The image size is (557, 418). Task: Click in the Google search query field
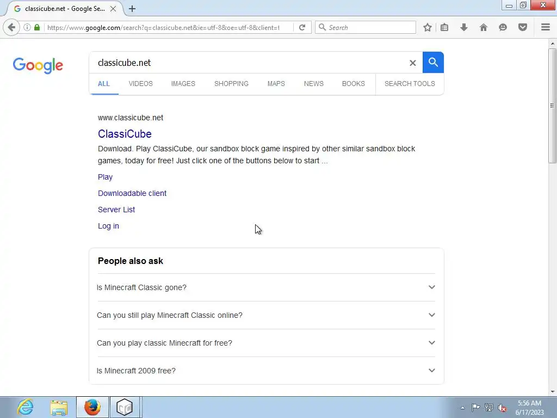[249, 63]
